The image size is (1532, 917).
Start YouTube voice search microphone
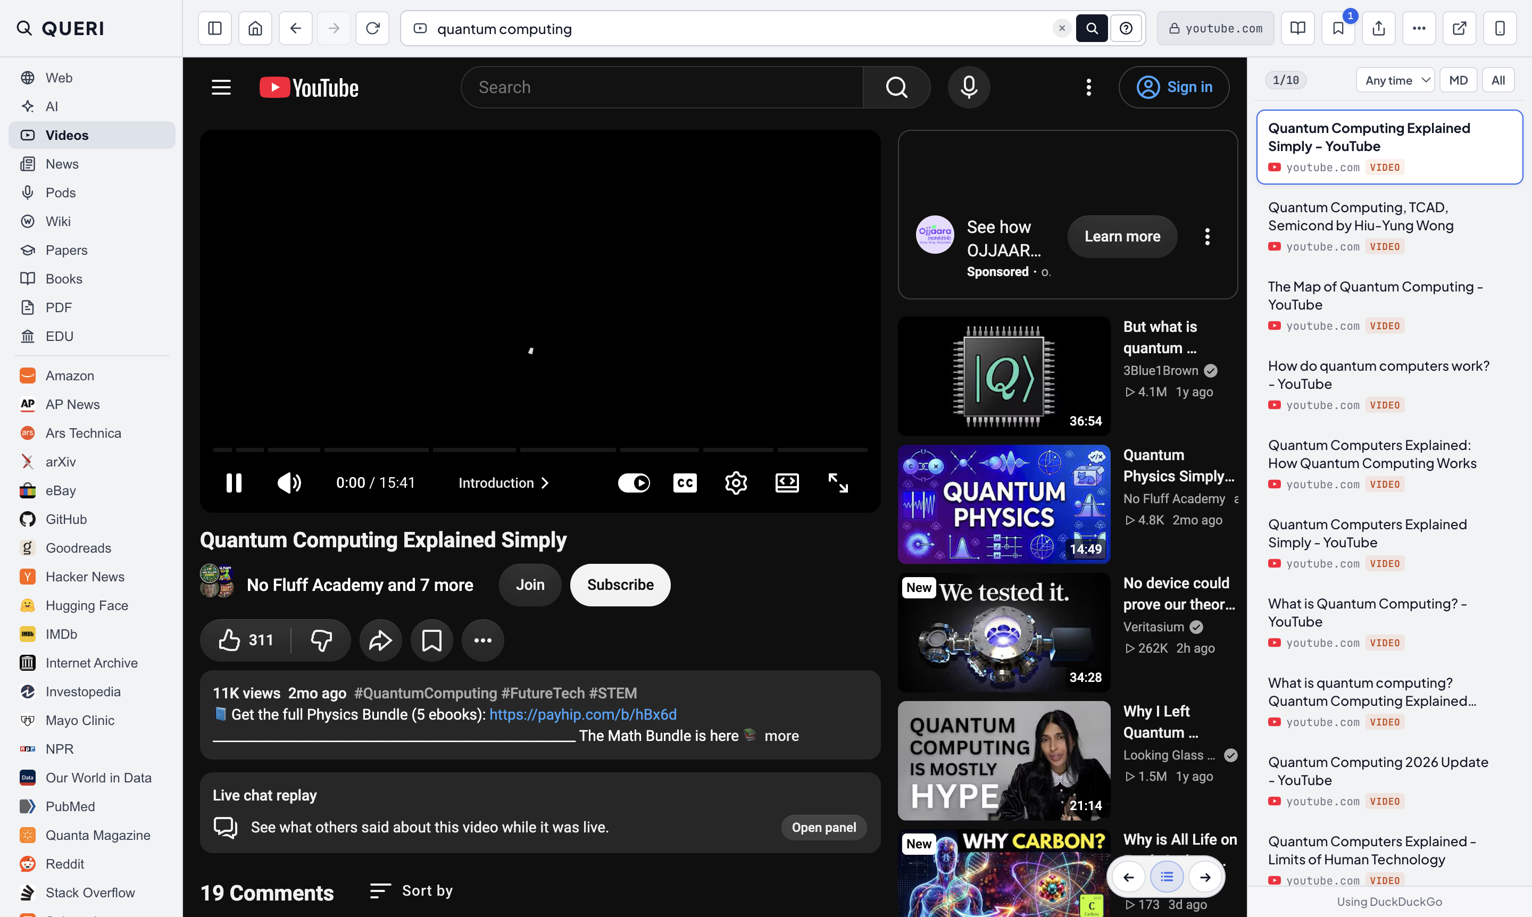pos(969,87)
